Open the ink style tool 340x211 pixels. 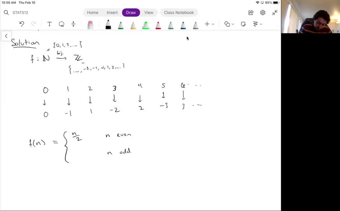255,24
